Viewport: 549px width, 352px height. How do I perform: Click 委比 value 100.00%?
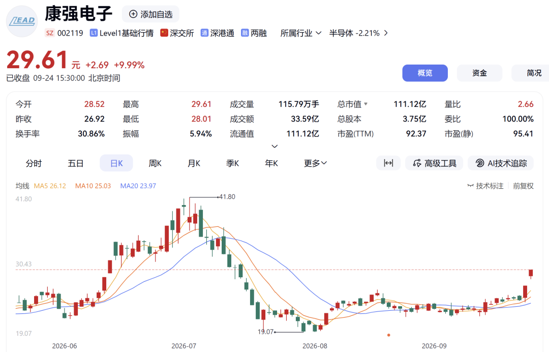click(518, 119)
